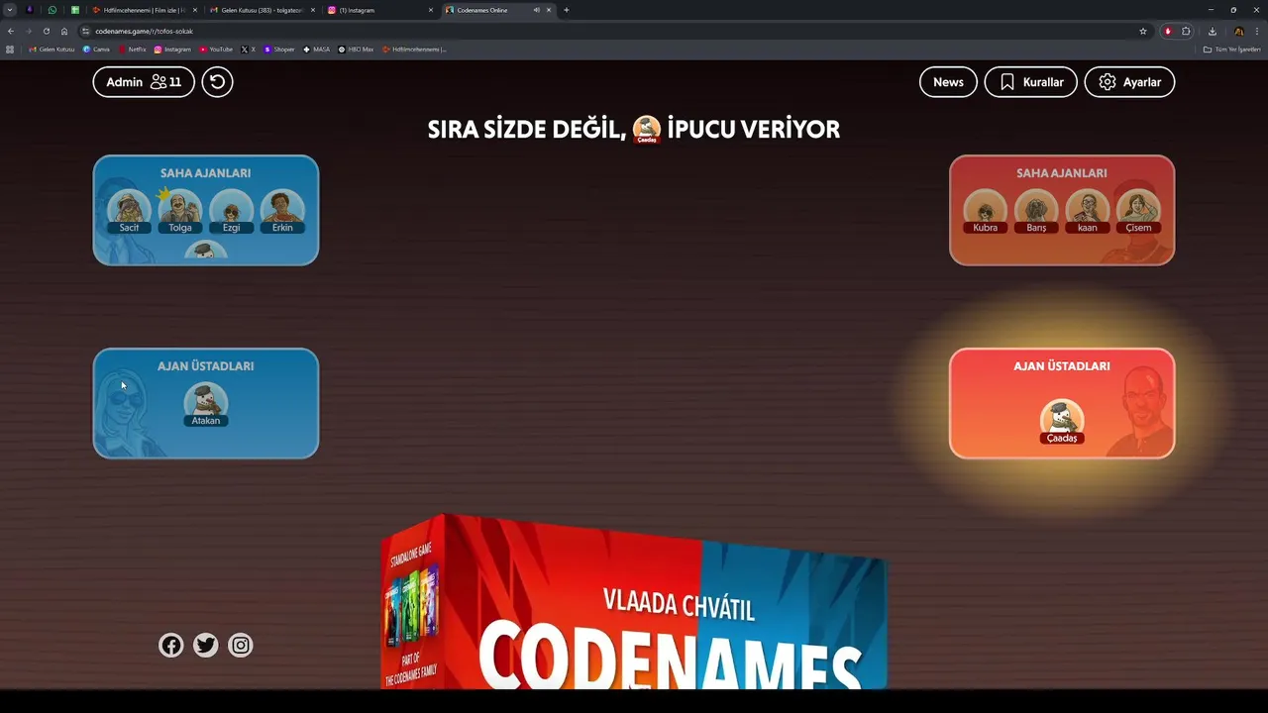Open YouTube bookmark

[216, 49]
